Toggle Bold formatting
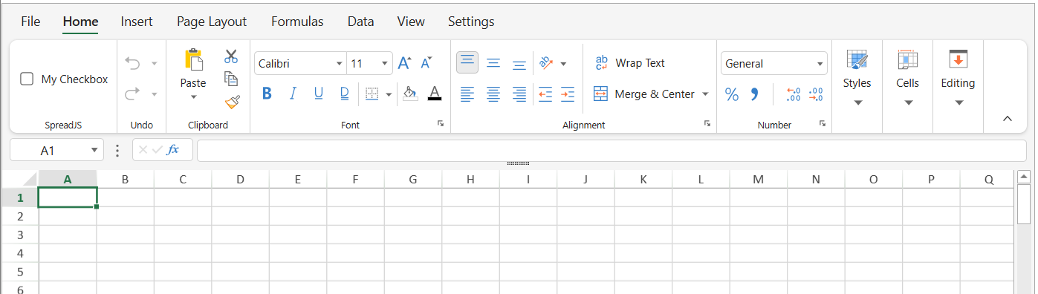Image resolution: width=1038 pixels, height=294 pixels. [x=267, y=94]
